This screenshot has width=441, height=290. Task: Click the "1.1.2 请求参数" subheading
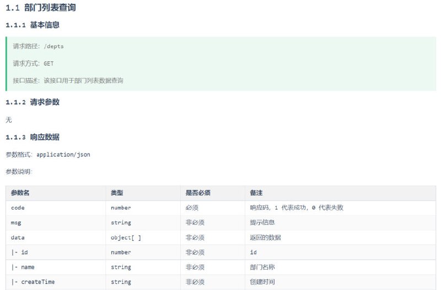(33, 102)
